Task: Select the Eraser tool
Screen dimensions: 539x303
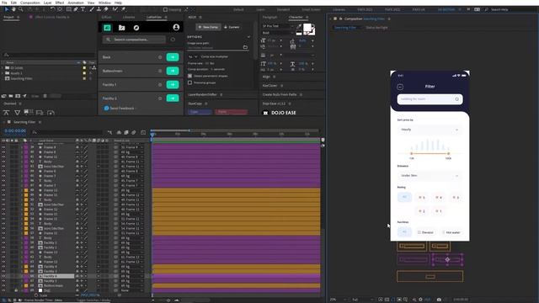Action: coord(106,9)
